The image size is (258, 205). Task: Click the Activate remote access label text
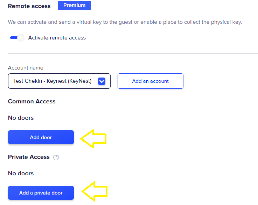pos(57,38)
